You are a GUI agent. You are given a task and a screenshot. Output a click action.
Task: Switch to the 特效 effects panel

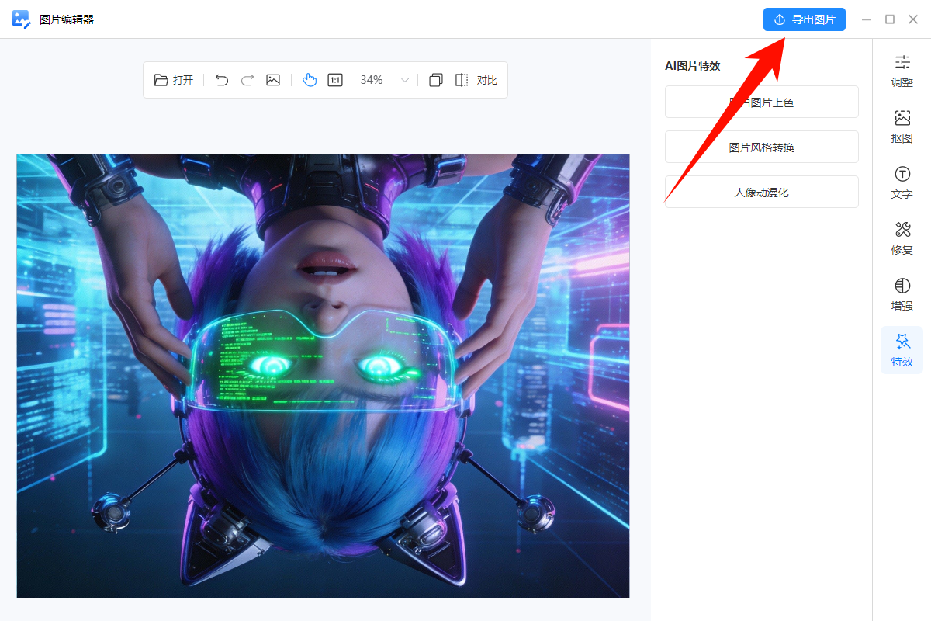902,349
